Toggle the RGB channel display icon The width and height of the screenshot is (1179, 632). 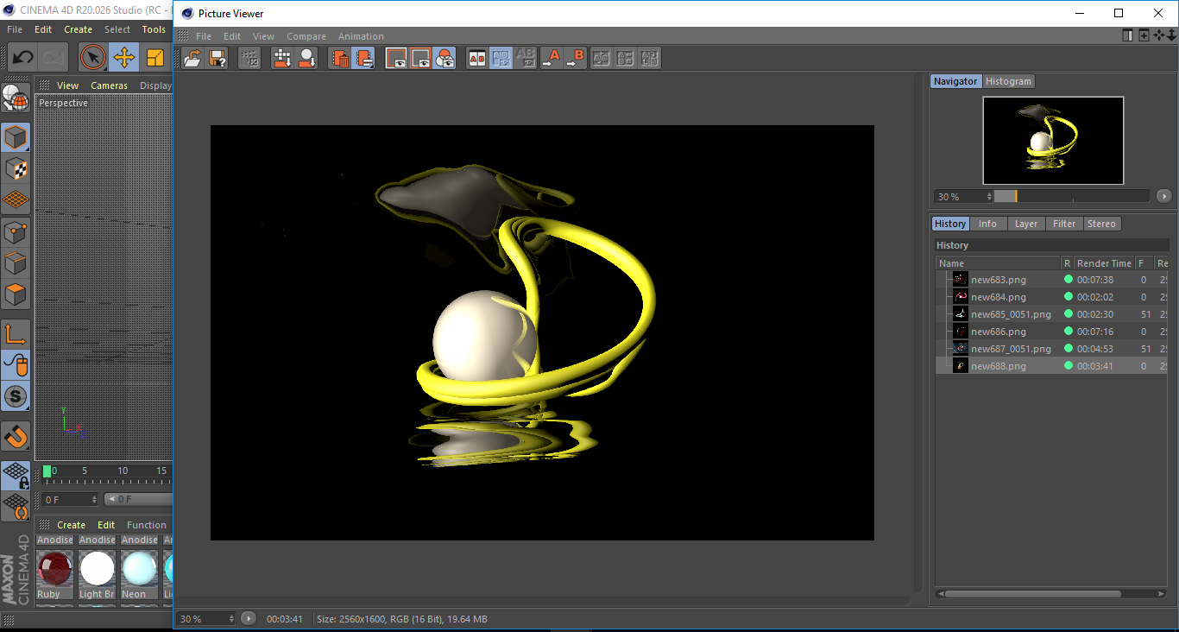(x=444, y=58)
